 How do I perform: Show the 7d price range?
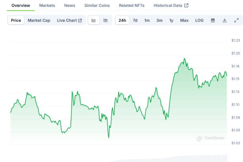[x=135, y=21]
